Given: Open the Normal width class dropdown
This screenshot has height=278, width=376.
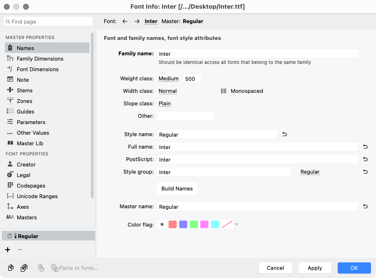Looking at the screenshot, I should tap(168, 91).
